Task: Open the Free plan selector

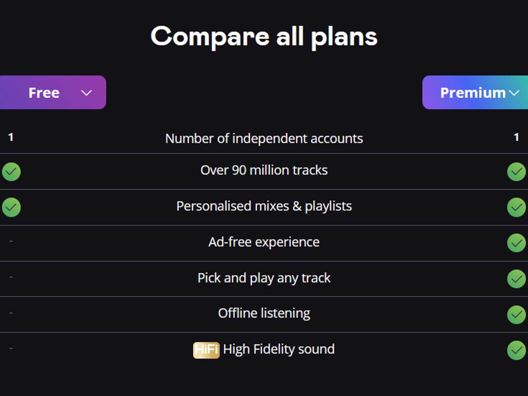Action: click(x=53, y=92)
